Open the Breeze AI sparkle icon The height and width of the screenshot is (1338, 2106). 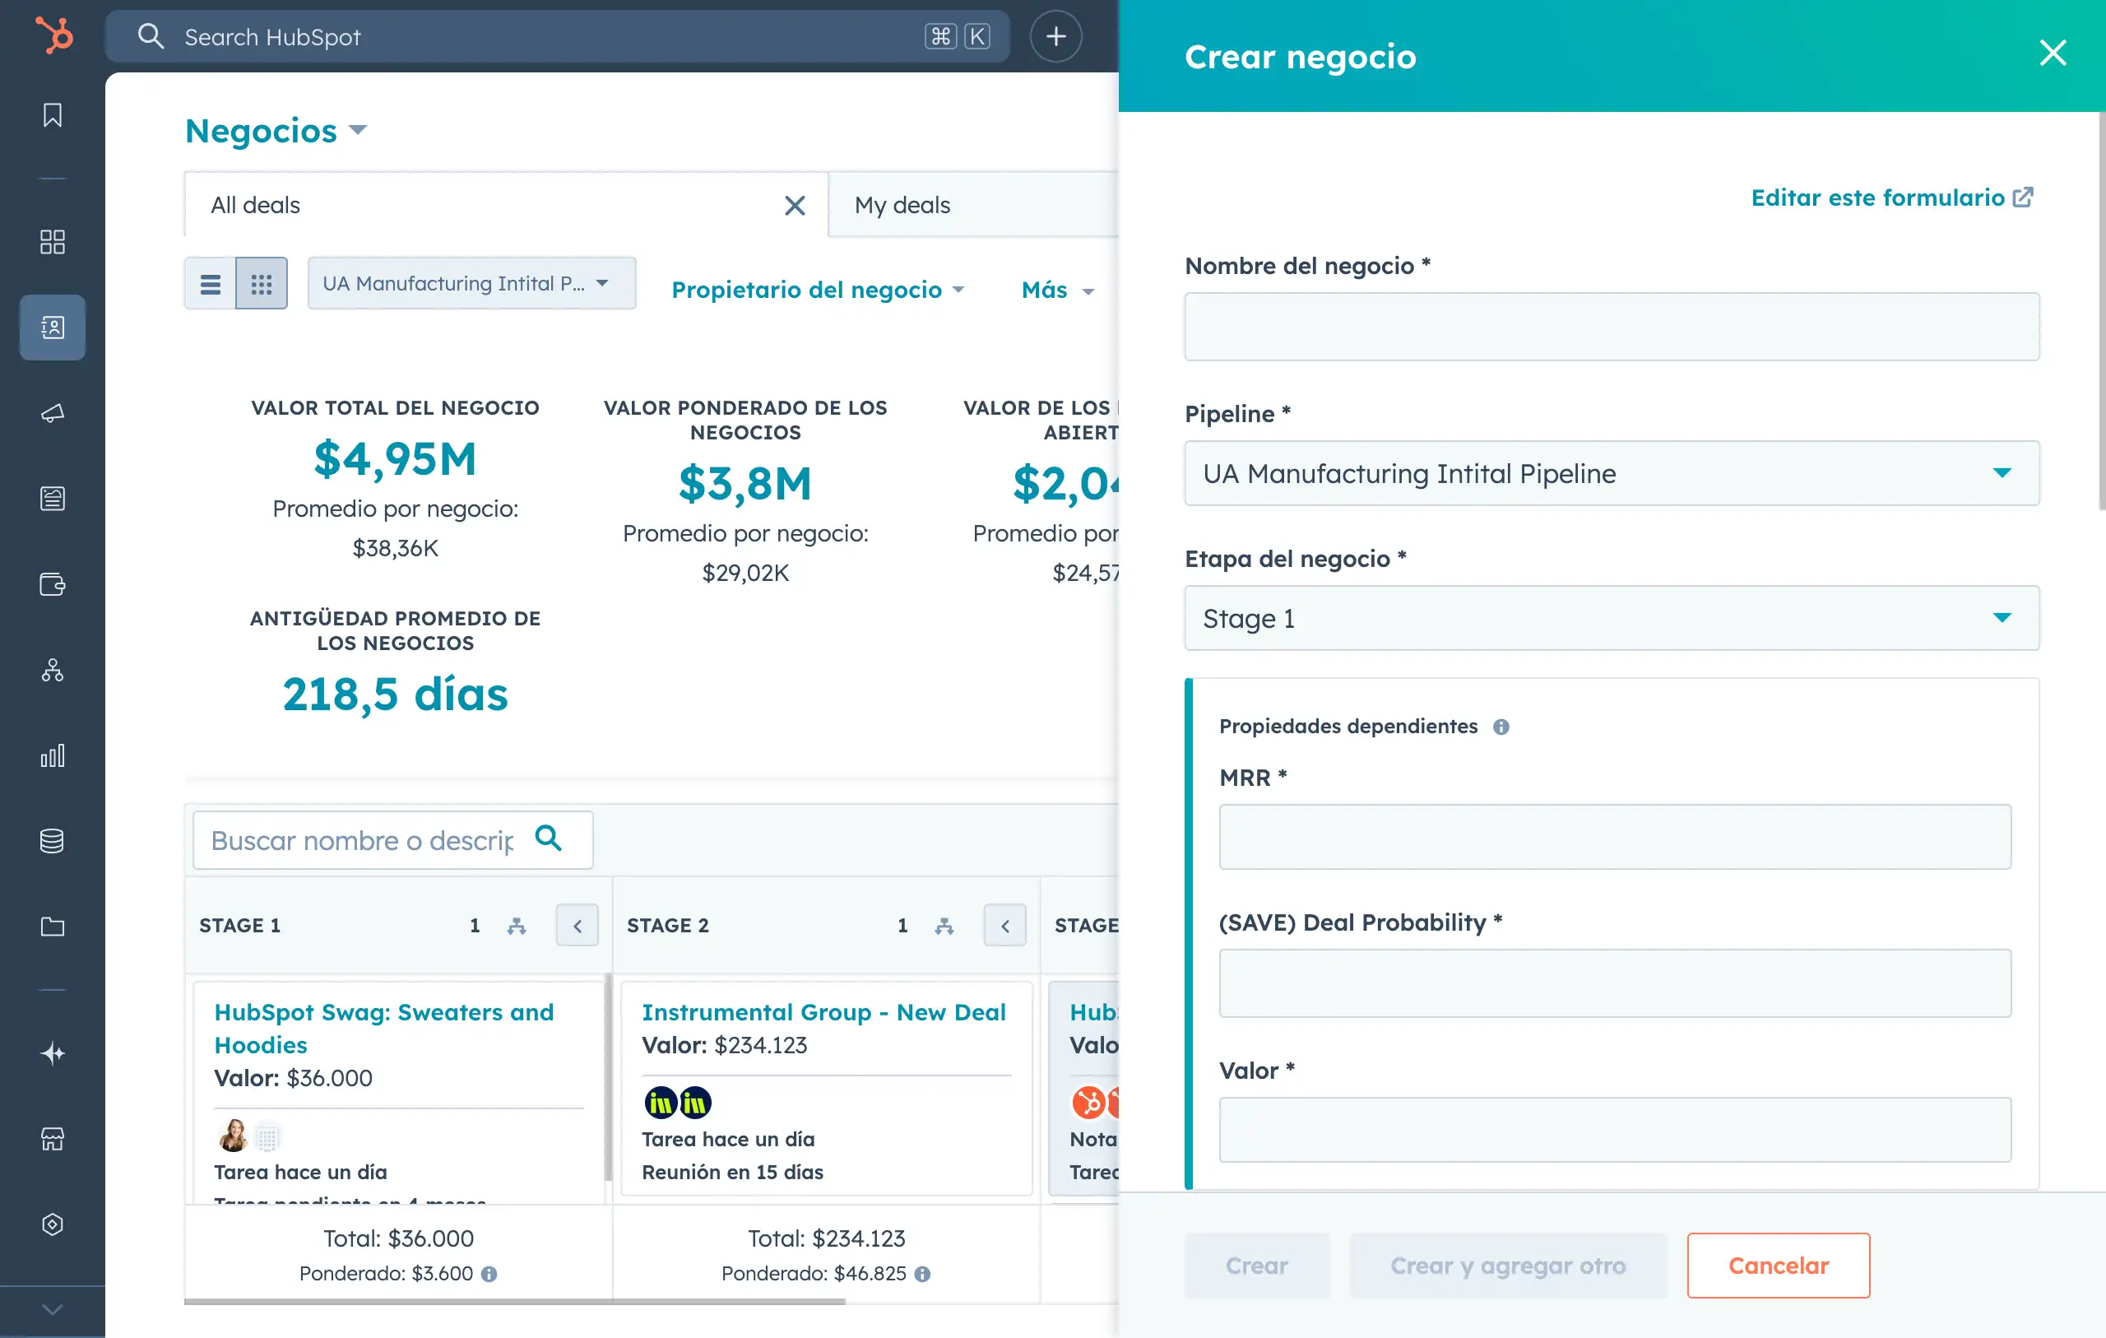(53, 1052)
